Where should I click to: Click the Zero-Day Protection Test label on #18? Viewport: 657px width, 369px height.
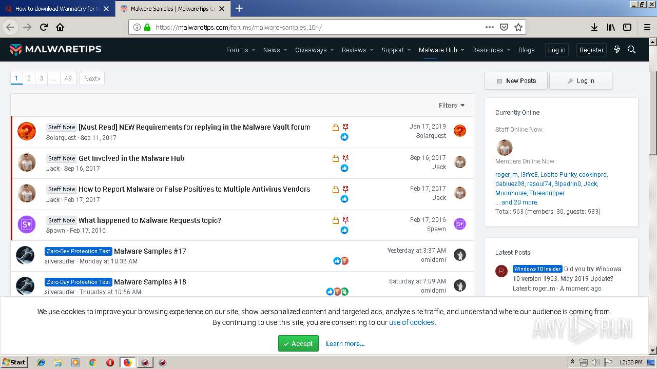(x=79, y=282)
